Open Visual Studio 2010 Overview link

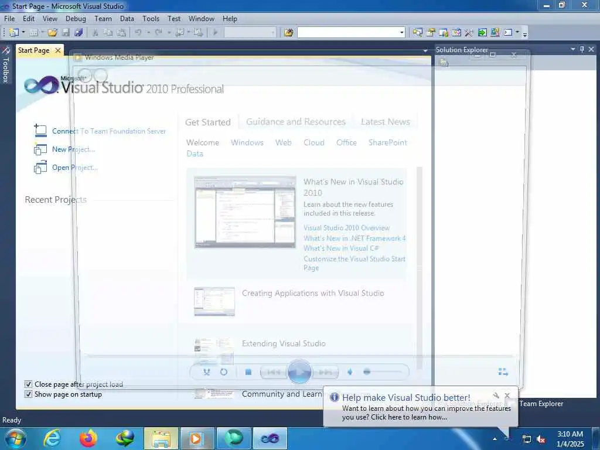[347, 228]
